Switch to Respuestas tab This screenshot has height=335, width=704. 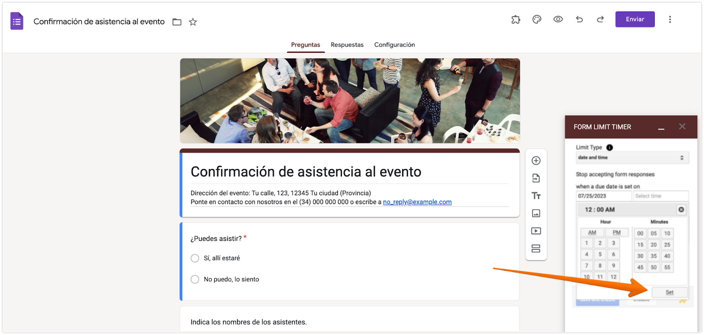point(347,45)
